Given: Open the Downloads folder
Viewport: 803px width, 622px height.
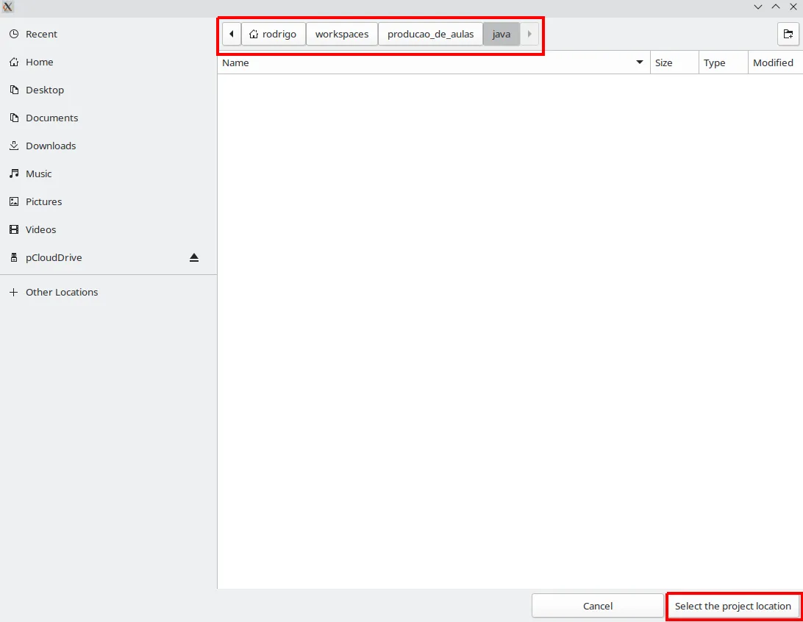Looking at the screenshot, I should coord(108,146).
